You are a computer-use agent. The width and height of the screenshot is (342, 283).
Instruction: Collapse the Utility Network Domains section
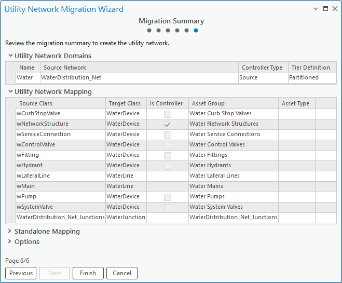pos(9,56)
